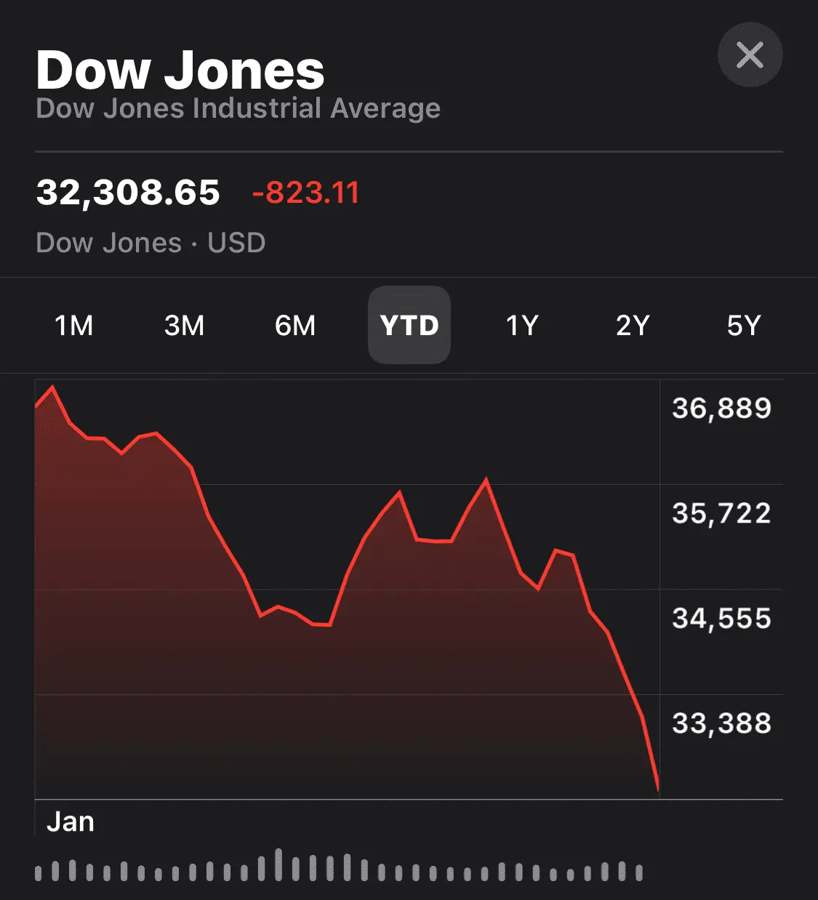
Task: Close the Dow Jones detail view
Action: point(750,55)
